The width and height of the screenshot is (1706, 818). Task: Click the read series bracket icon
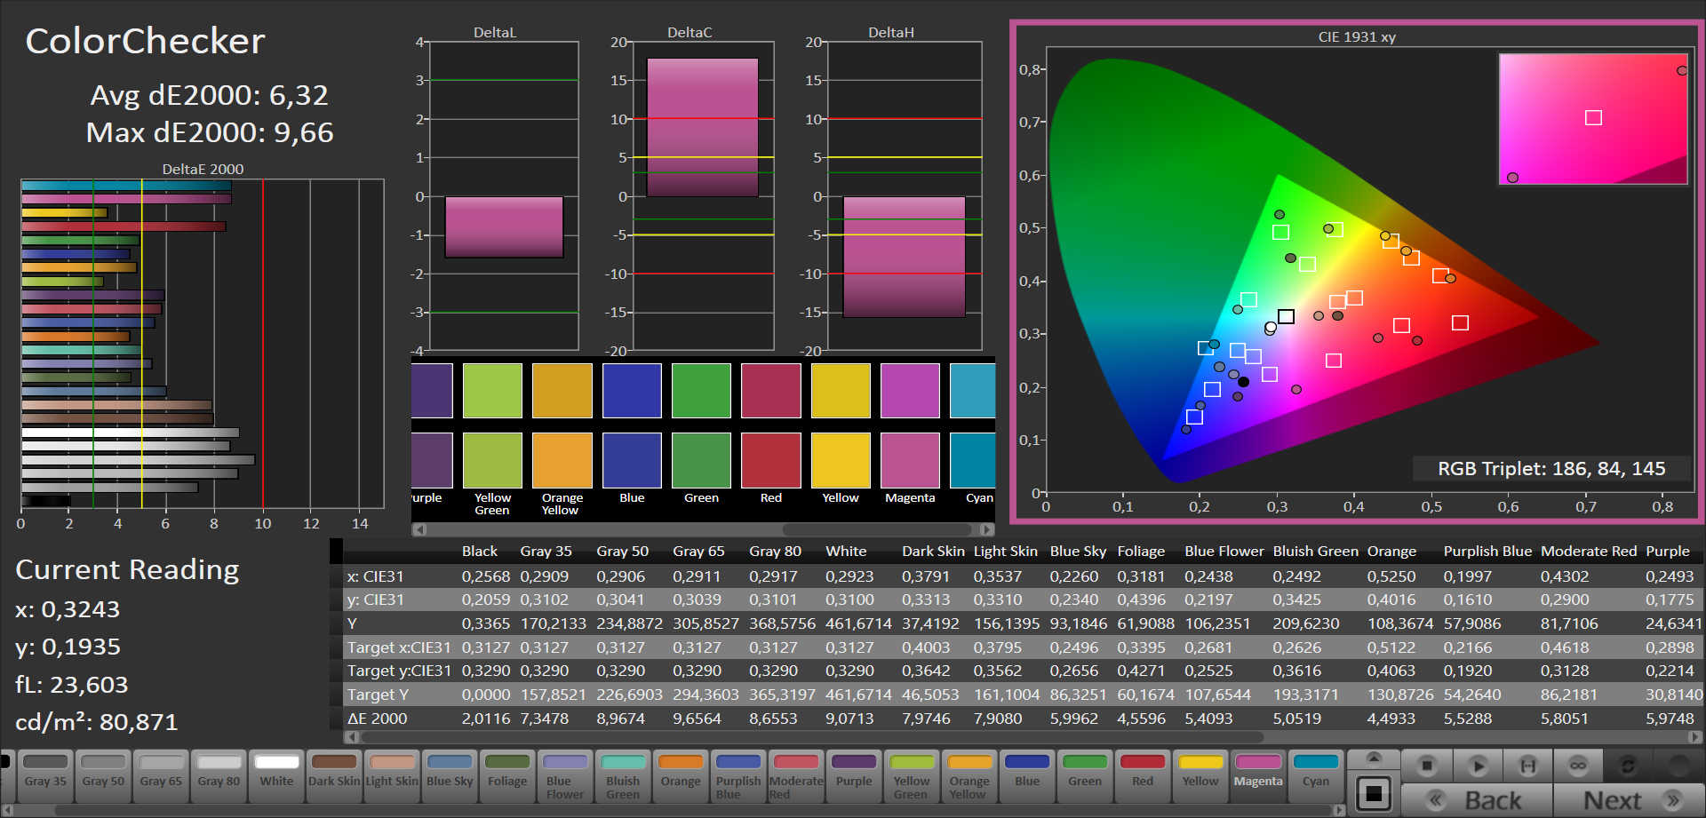tap(1527, 765)
